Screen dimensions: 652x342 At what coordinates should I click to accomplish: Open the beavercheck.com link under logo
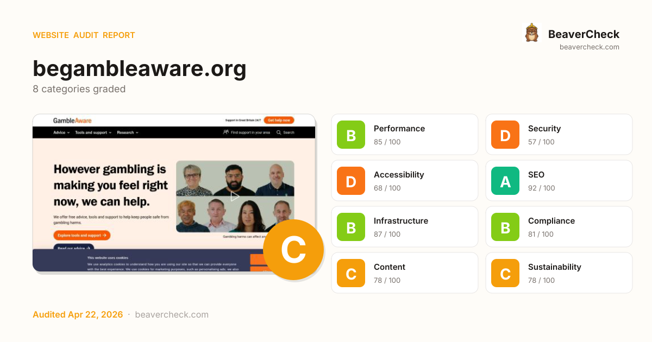[589, 47]
